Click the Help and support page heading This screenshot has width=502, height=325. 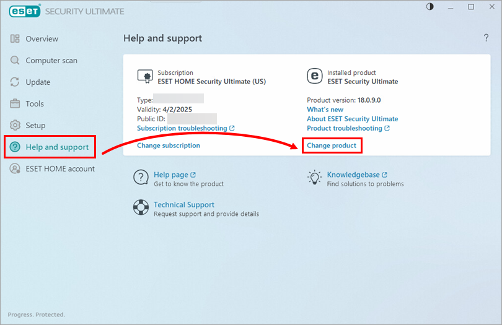pyautogui.click(x=162, y=38)
